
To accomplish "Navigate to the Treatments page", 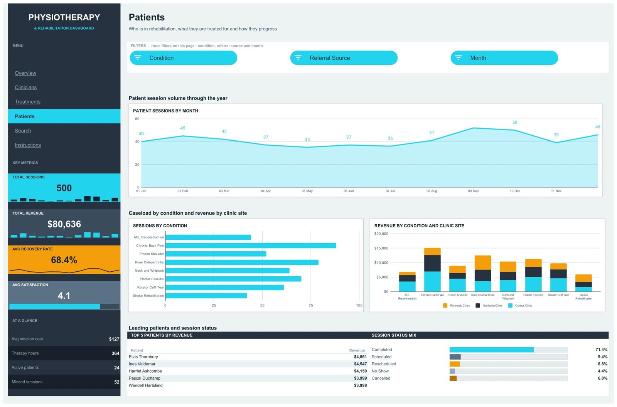I will [27, 102].
